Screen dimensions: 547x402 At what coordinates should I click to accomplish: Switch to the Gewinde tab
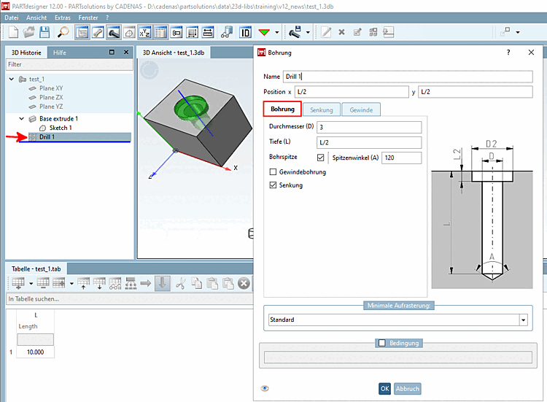[x=361, y=110]
